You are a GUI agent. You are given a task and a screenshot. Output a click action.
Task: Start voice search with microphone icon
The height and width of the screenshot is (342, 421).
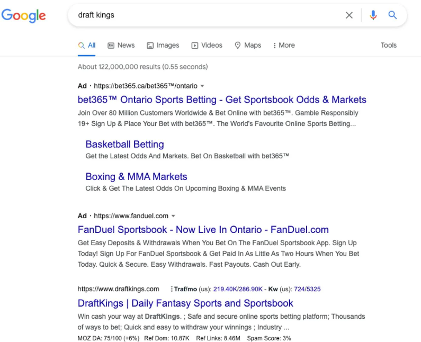coord(373,15)
